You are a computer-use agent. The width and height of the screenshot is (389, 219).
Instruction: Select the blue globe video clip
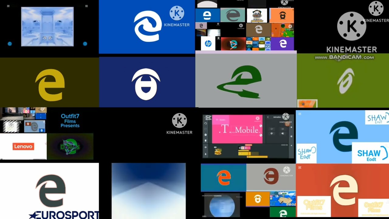(x=223, y=205)
